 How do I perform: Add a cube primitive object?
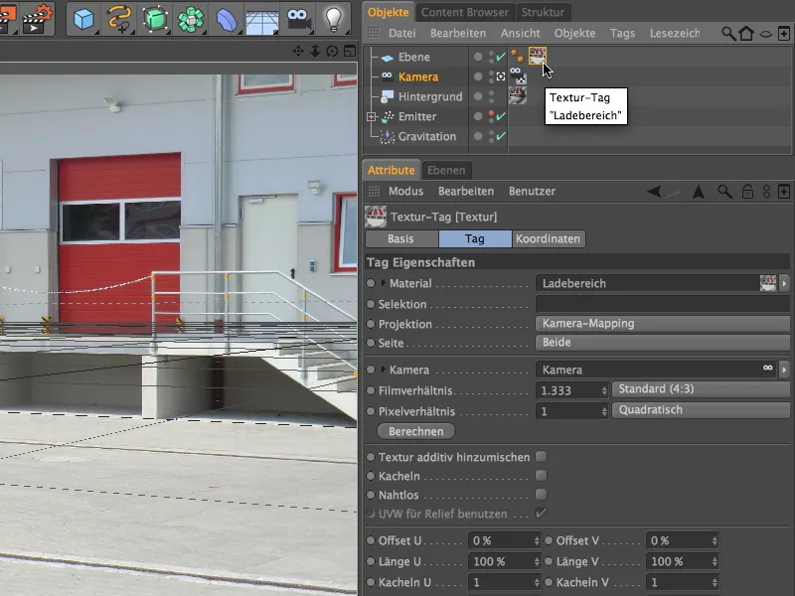click(83, 19)
